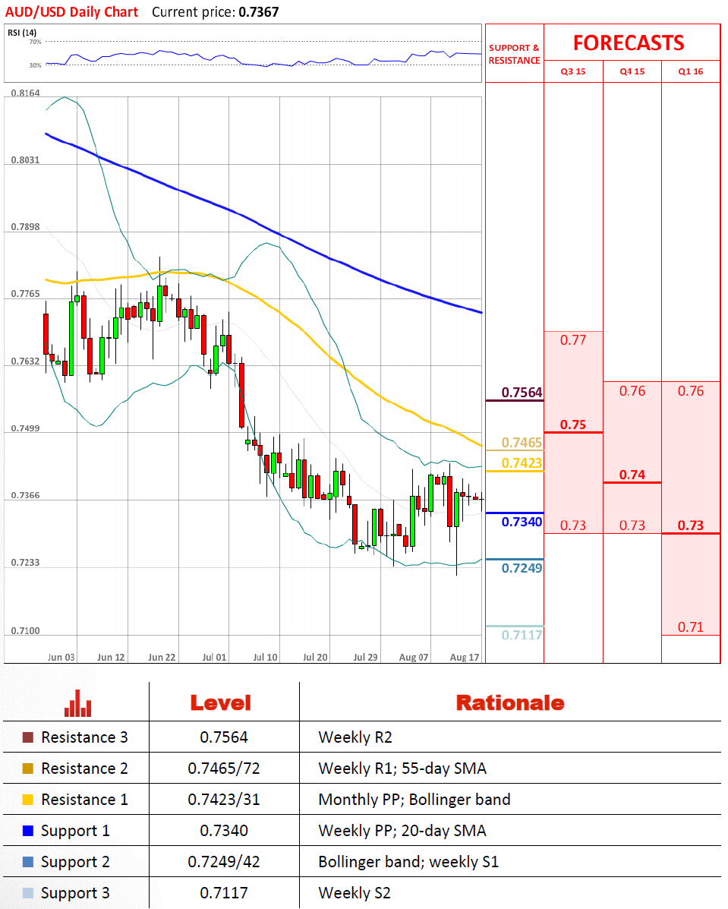Viewport: 728px width, 909px height.
Task: Select the current price value 0.7367
Action: coord(259,11)
